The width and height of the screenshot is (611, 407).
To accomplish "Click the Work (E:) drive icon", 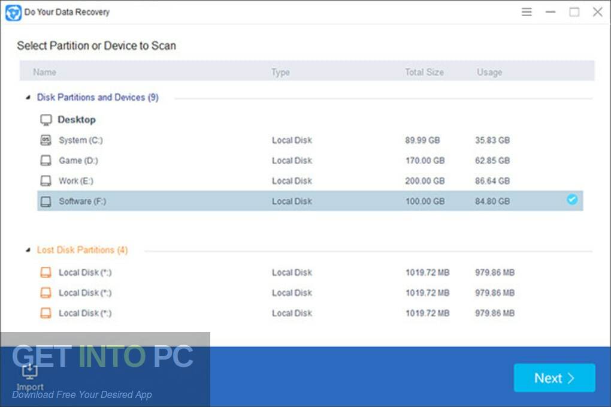I will pos(46,180).
